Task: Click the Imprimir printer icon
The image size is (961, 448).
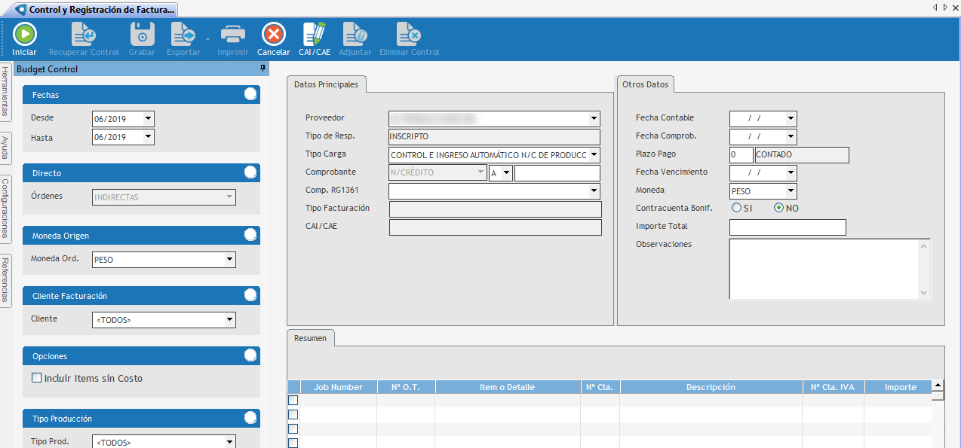Action: click(x=232, y=35)
